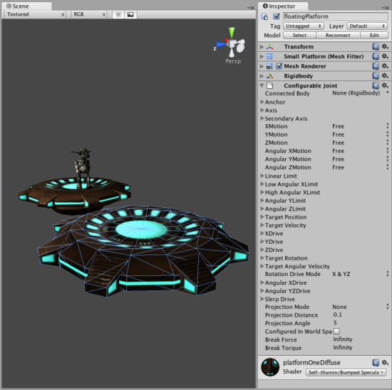This screenshot has width=392, height=390.
Task: Expand the Secondary Axis property
Action: [x=262, y=118]
